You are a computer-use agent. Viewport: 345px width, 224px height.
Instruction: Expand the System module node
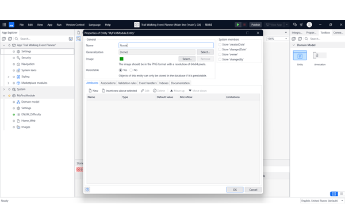(x=4, y=89)
